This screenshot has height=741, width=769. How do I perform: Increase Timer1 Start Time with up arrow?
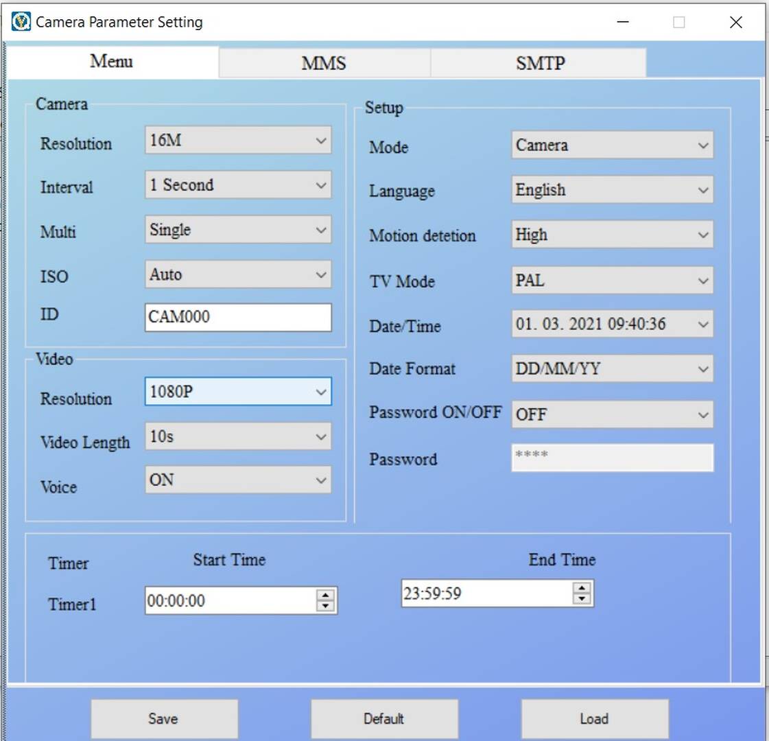tap(325, 596)
